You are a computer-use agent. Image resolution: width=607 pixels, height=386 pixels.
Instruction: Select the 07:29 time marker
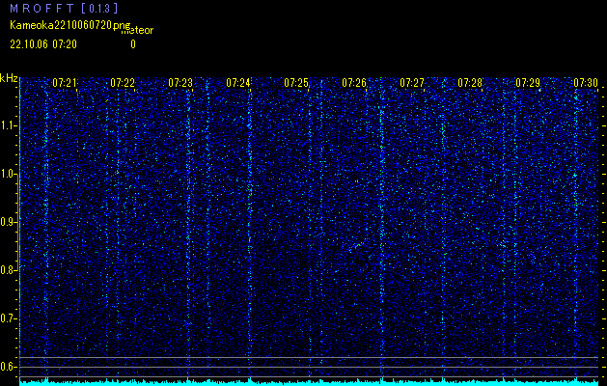pos(528,82)
